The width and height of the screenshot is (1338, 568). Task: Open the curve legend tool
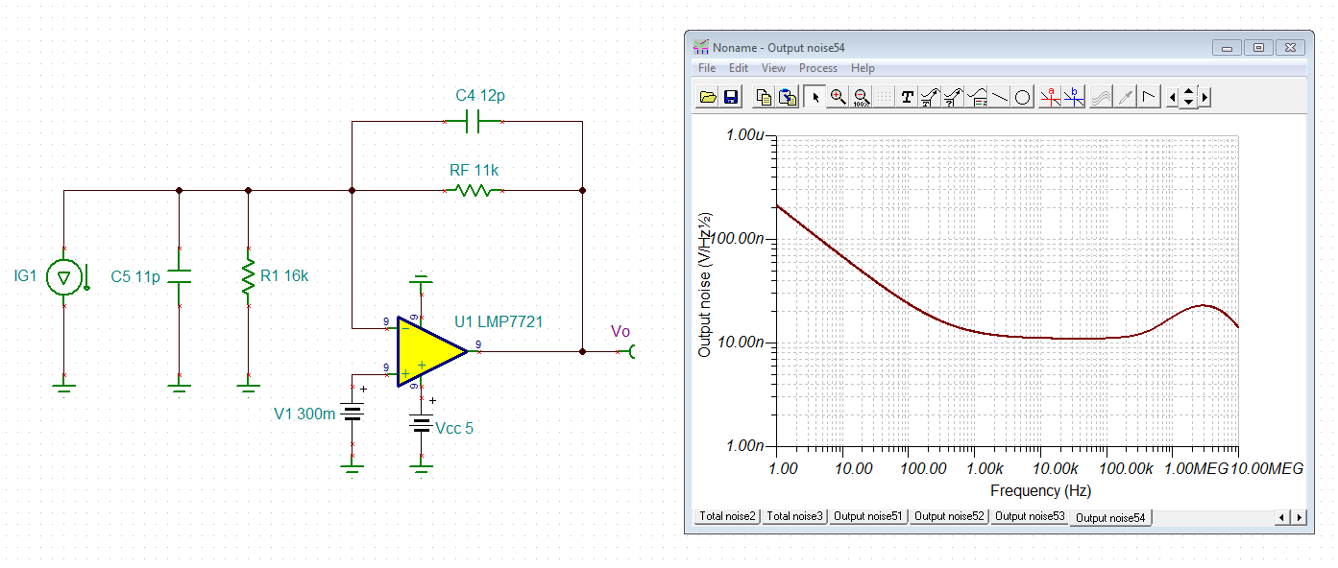coord(979,96)
